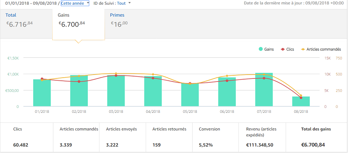Click the 07/2018 gains bar
Image resolution: width=348 pixels, height=153 pixels.
(x=264, y=90)
